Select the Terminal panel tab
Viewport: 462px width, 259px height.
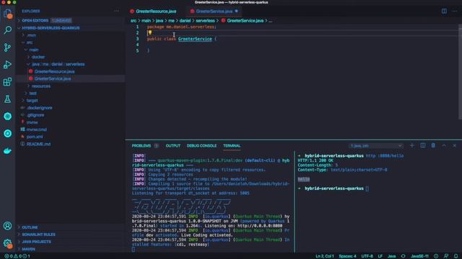point(232,145)
